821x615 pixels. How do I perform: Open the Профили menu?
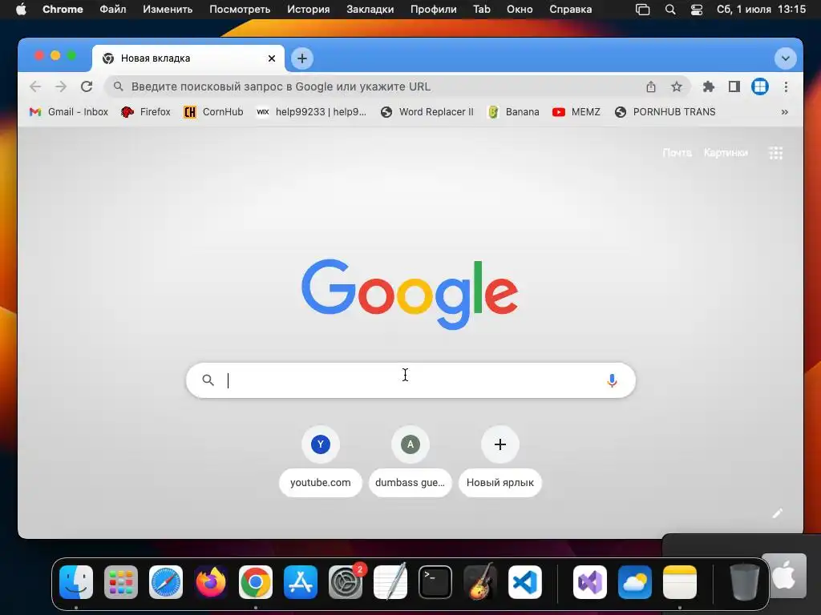click(433, 10)
